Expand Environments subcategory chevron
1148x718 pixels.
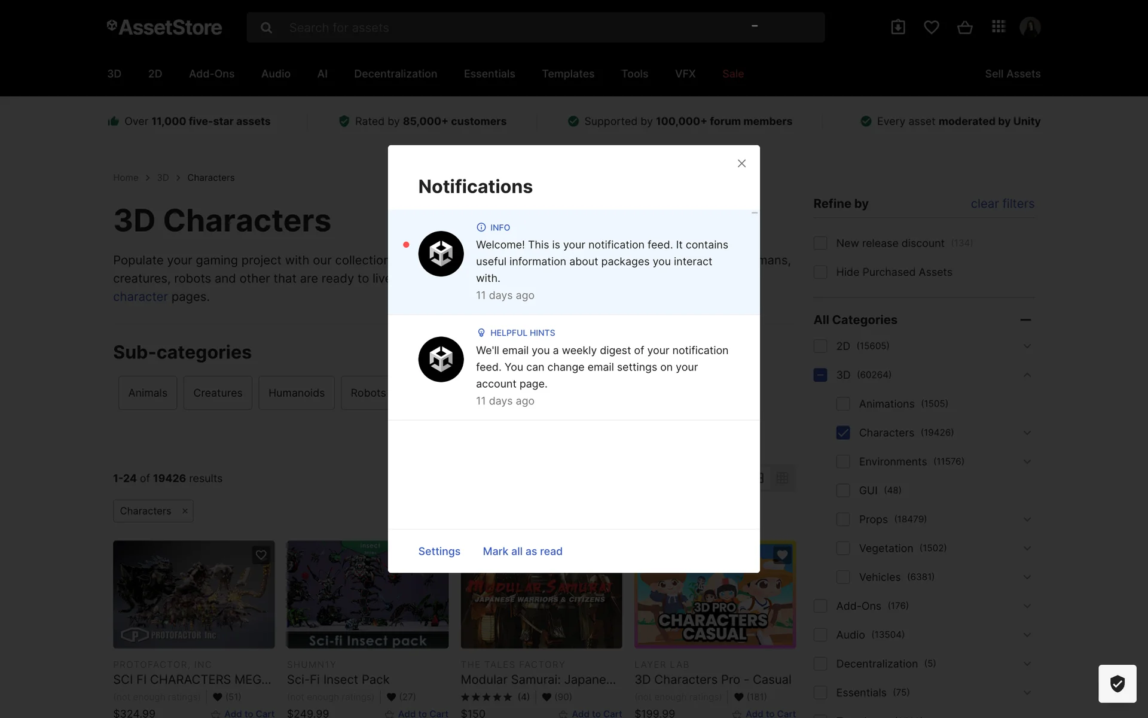1027,461
